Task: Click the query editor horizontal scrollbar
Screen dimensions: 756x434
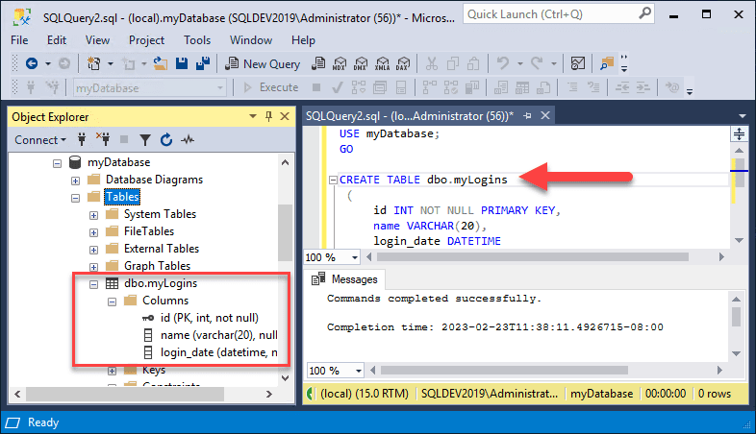Action: [x=532, y=257]
